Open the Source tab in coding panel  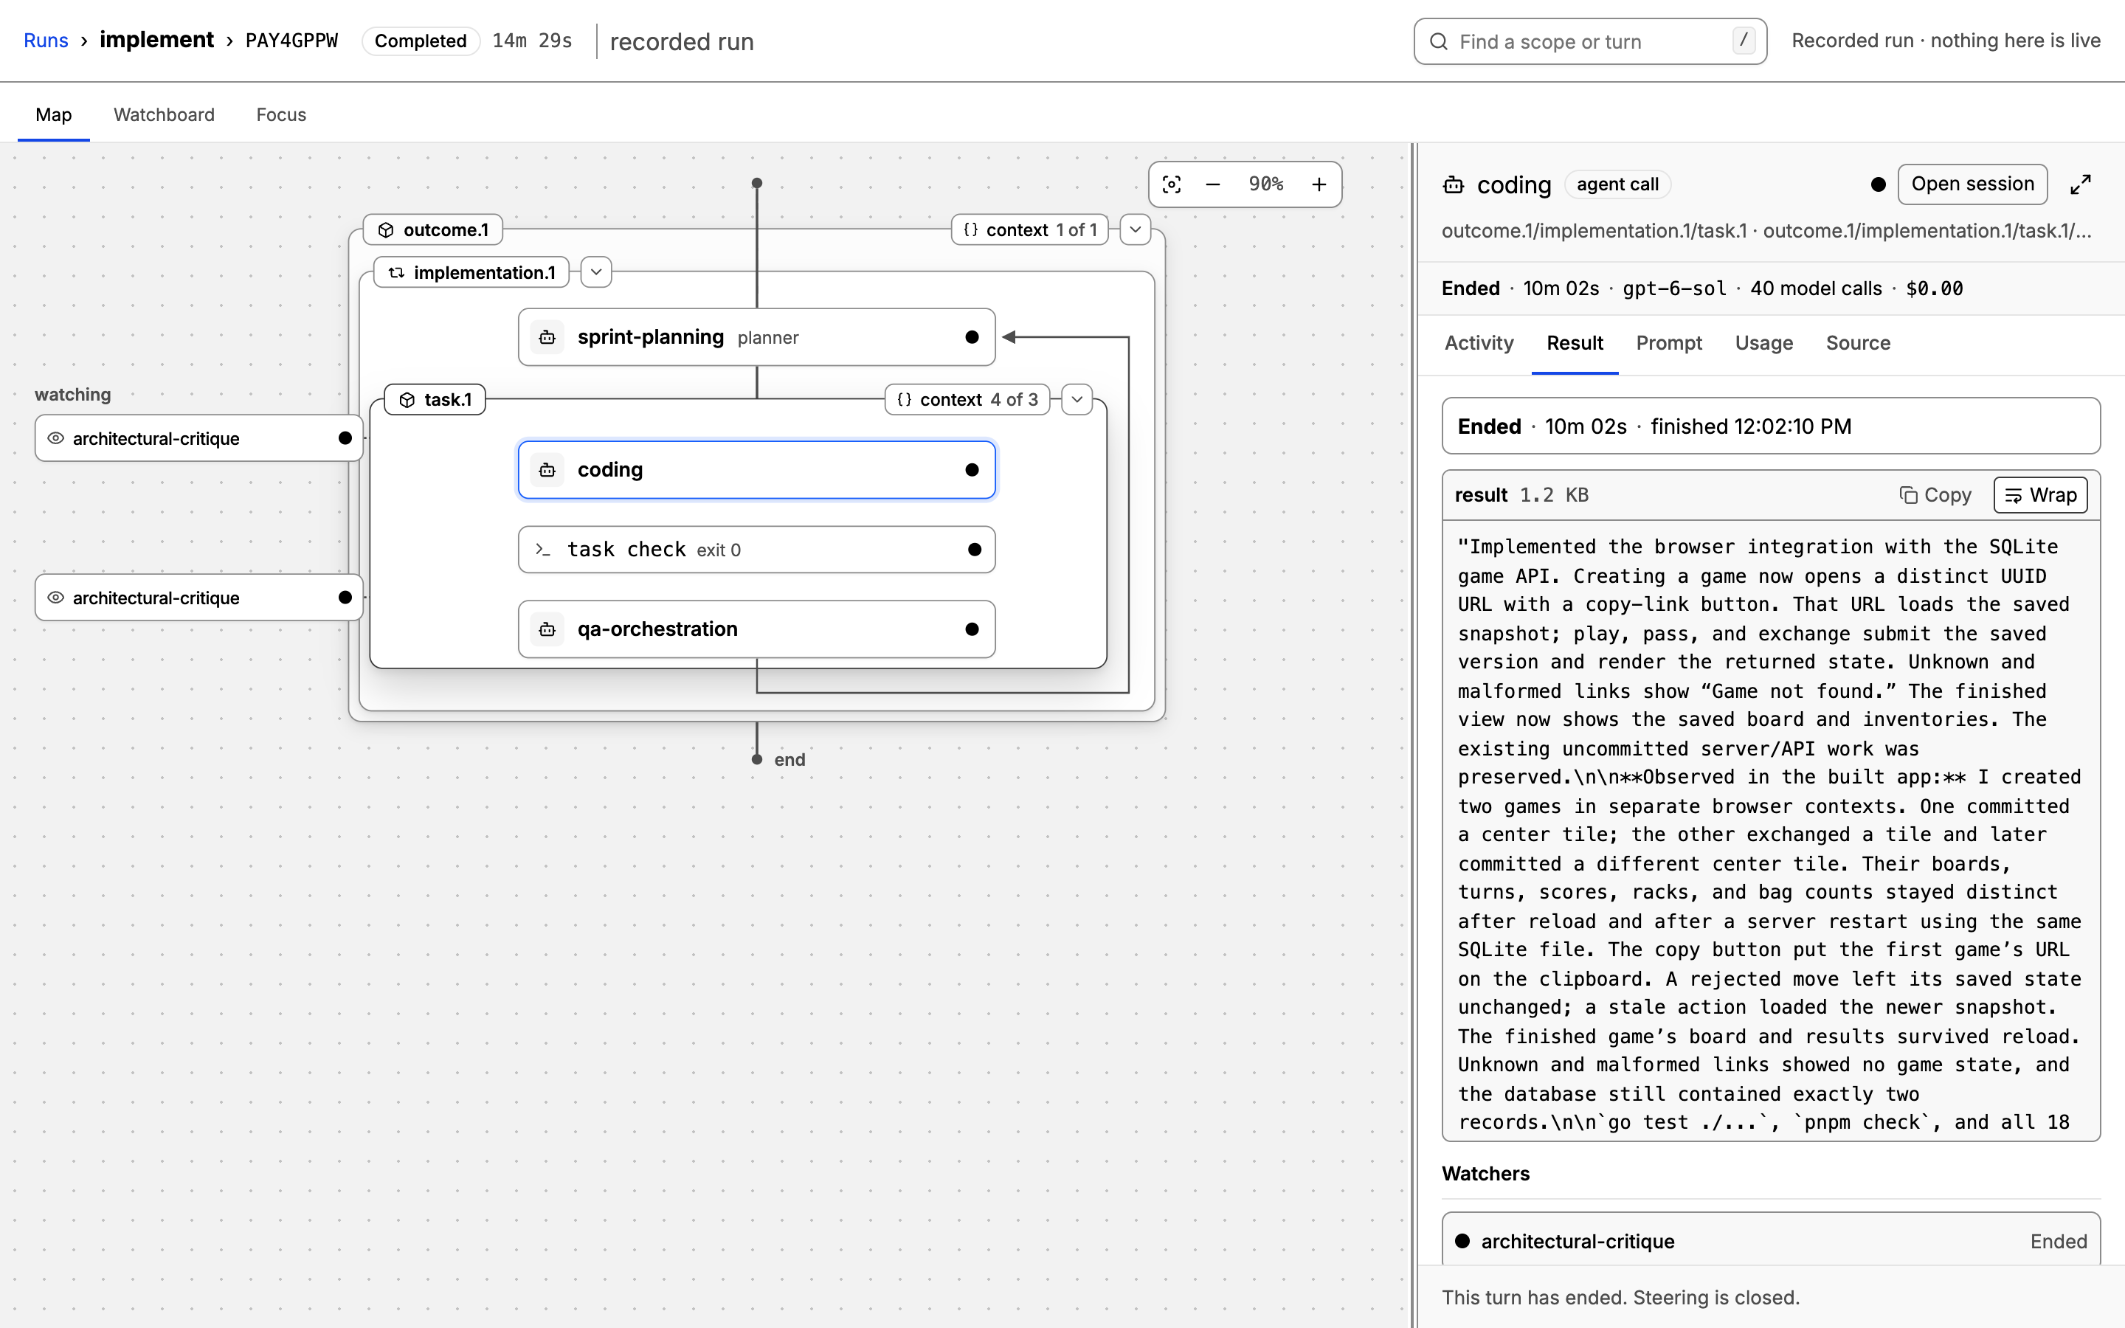pyautogui.click(x=1858, y=342)
